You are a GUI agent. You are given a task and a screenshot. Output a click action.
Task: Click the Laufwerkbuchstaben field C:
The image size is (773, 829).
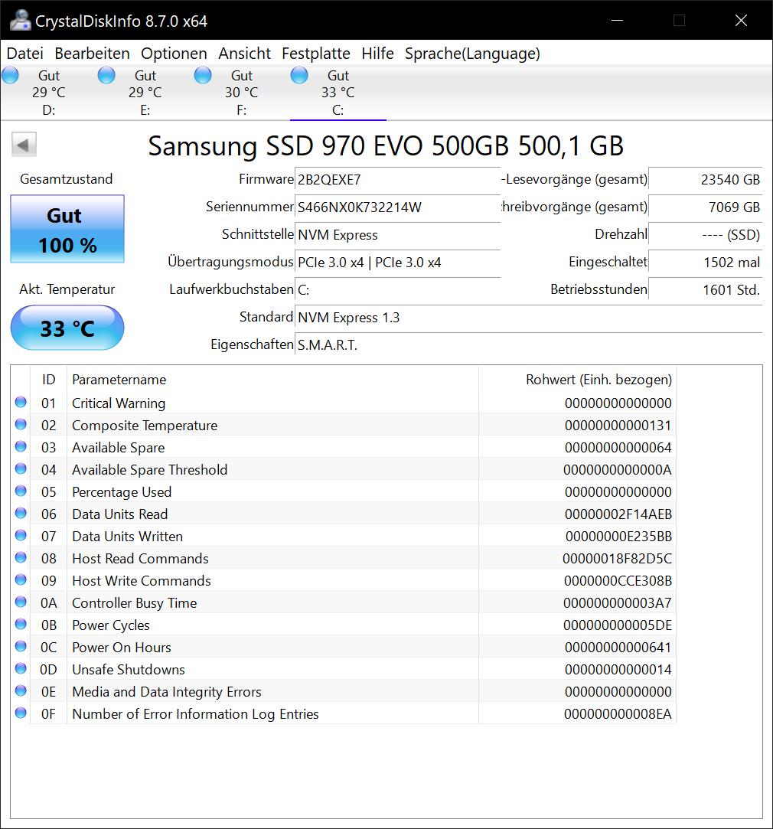click(x=397, y=289)
